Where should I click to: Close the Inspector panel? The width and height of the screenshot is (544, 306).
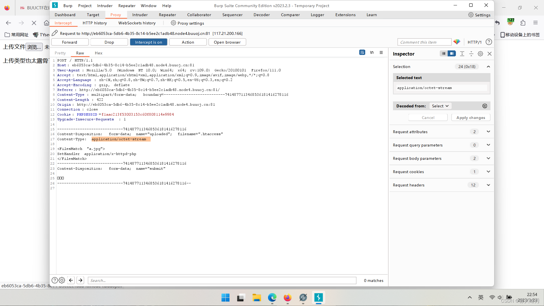coord(490,54)
